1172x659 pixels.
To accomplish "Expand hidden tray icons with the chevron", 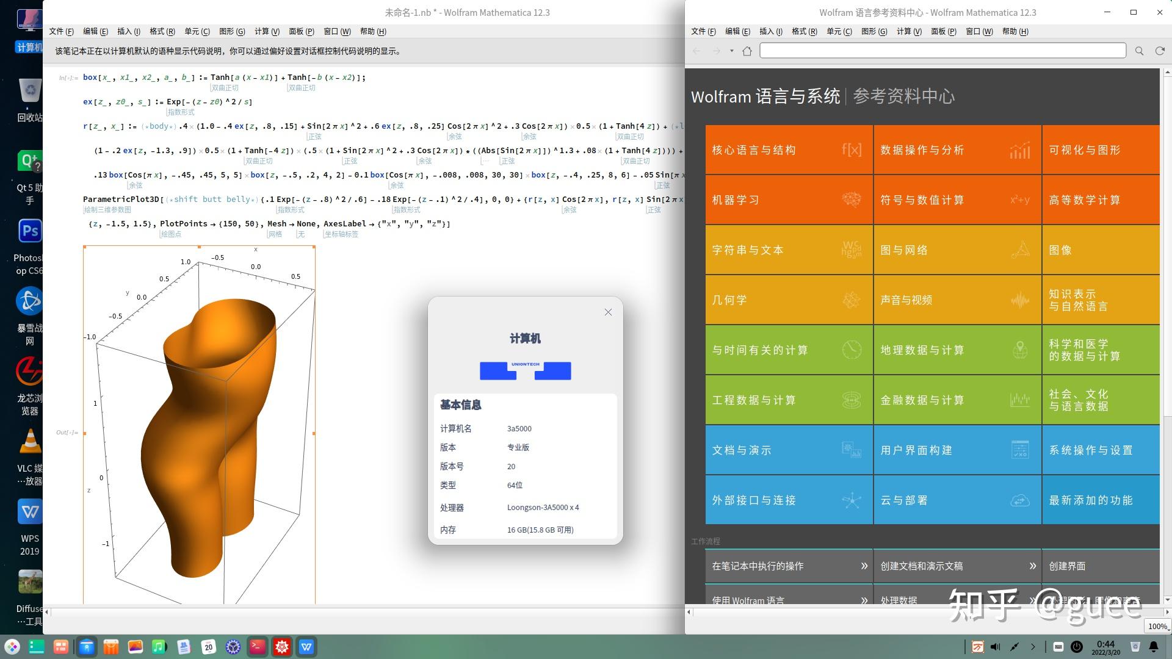I will pos(1034,646).
